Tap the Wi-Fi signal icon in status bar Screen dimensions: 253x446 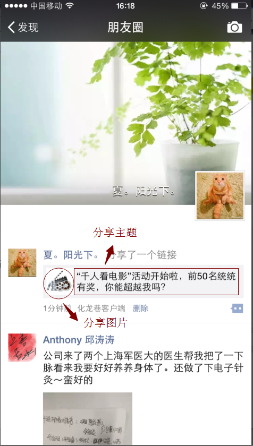(x=70, y=6)
